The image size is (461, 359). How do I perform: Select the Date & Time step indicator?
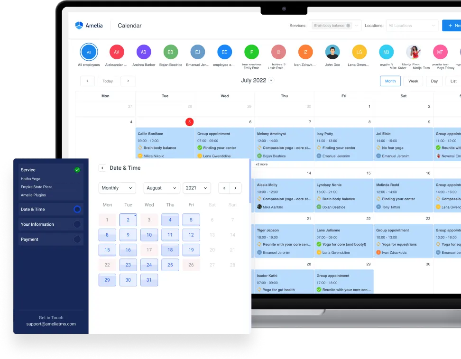coord(77,209)
